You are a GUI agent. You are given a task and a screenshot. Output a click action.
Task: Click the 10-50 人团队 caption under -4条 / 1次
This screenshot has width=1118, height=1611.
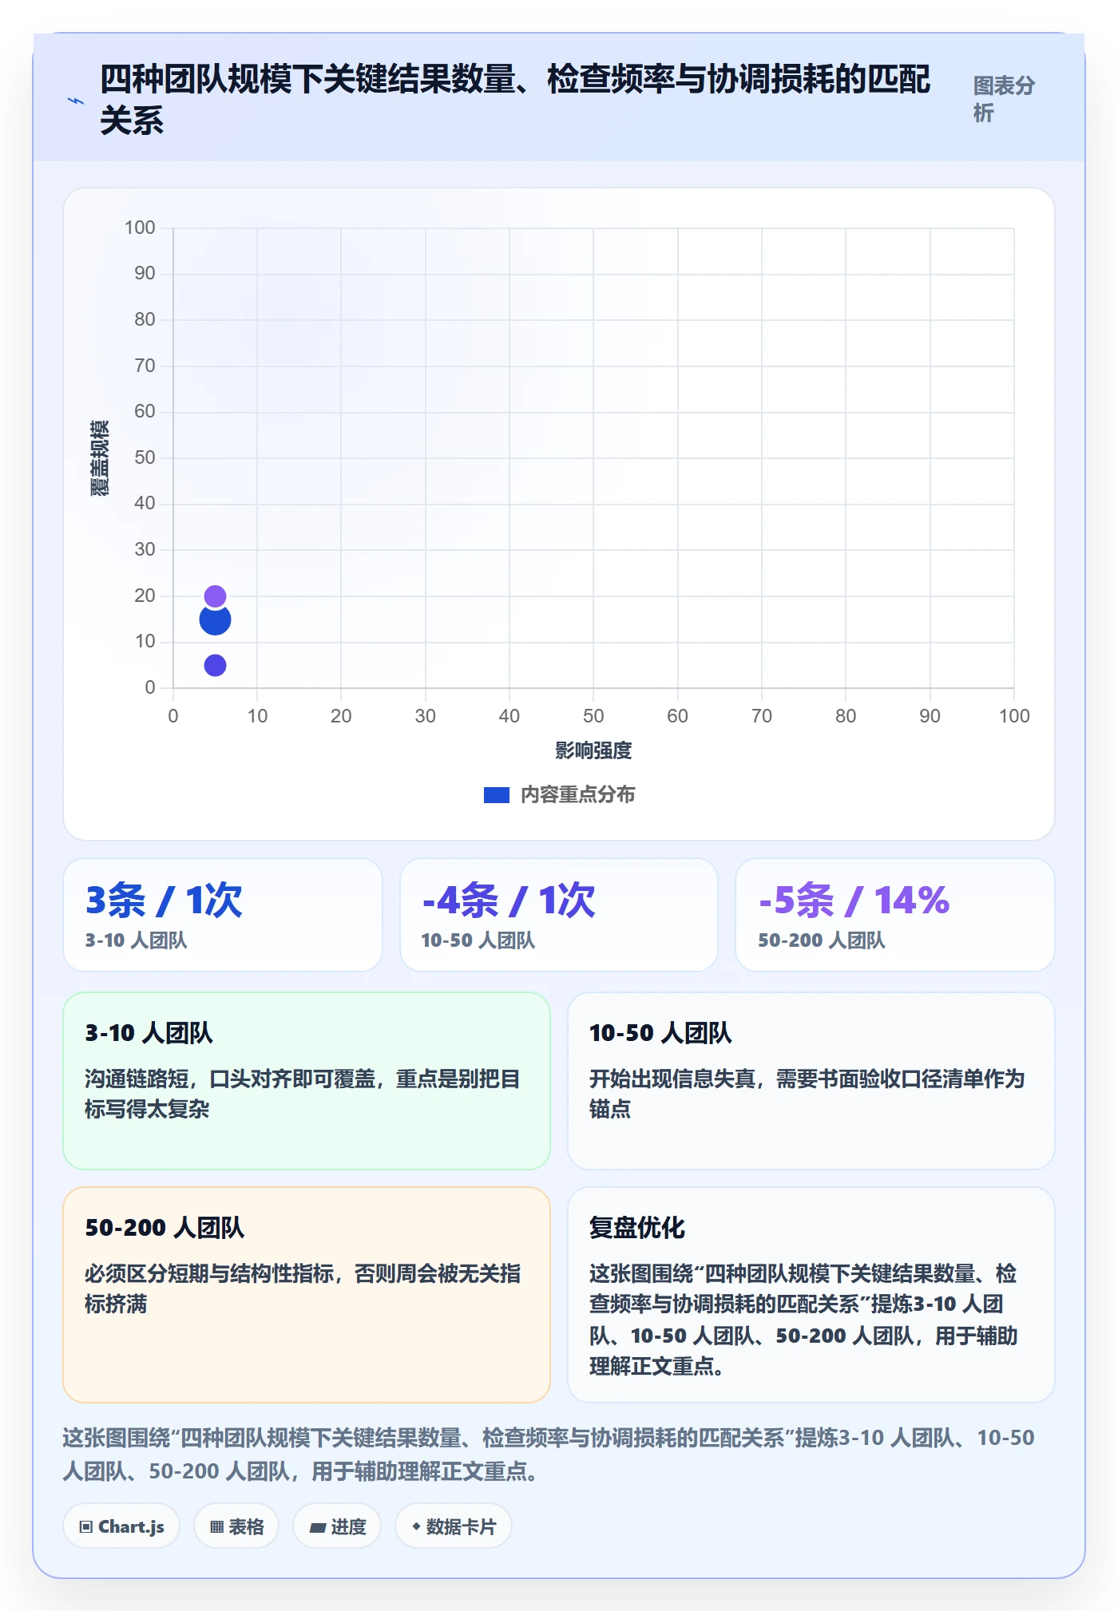click(478, 940)
